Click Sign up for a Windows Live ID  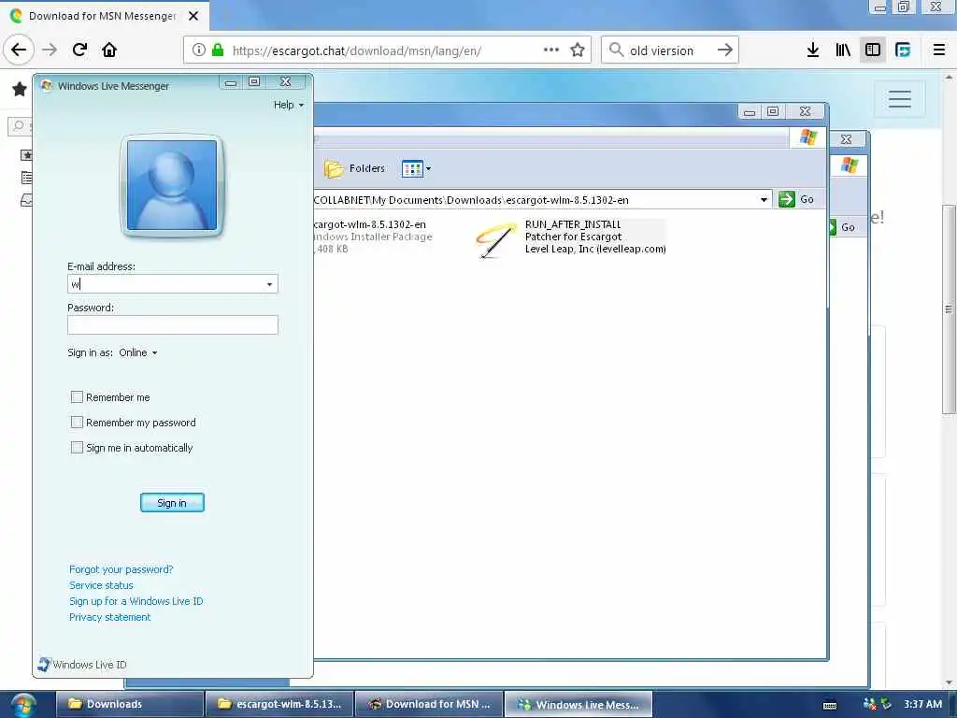[136, 601]
